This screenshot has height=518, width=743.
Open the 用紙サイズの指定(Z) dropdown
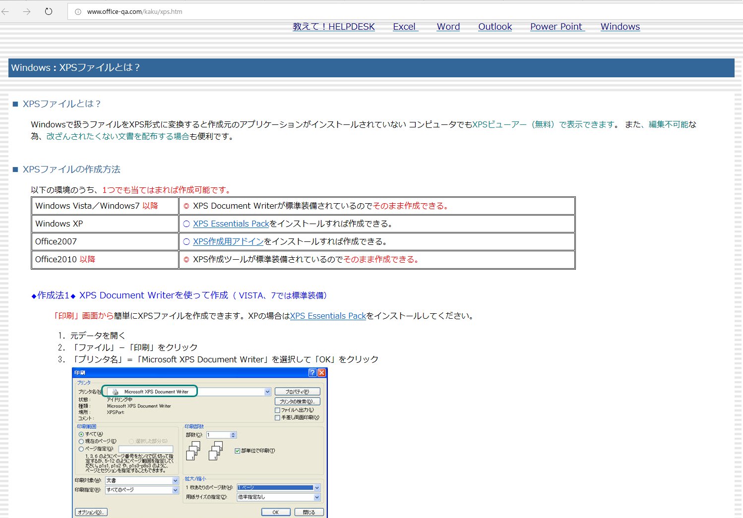(x=279, y=497)
